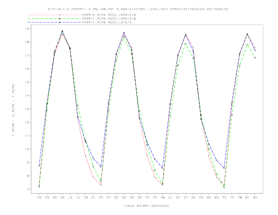Click x-axis tick label 03

pyautogui.click(x=47, y=197)
